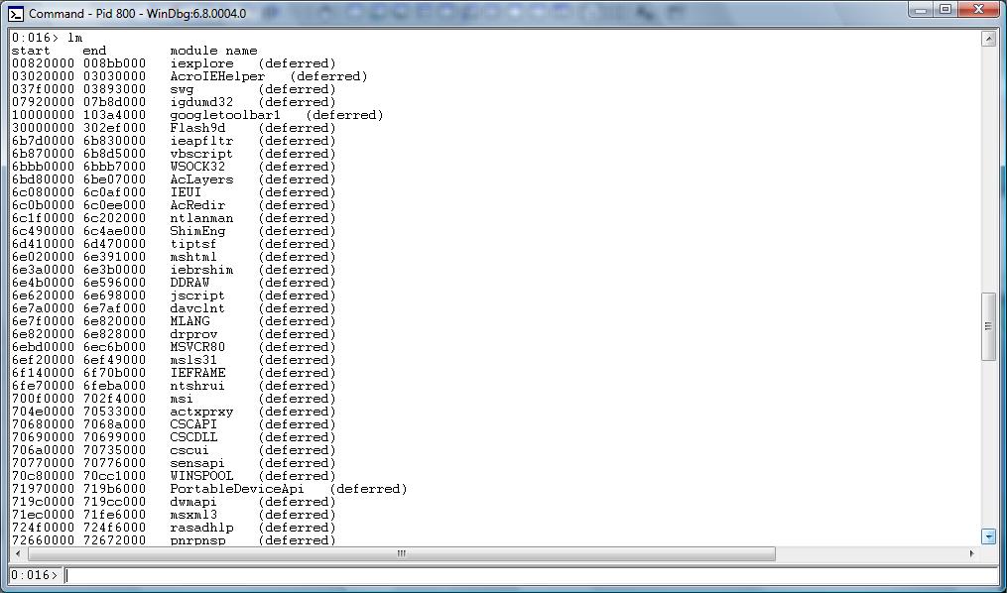Click the IEUI module name

pos(186,192)
